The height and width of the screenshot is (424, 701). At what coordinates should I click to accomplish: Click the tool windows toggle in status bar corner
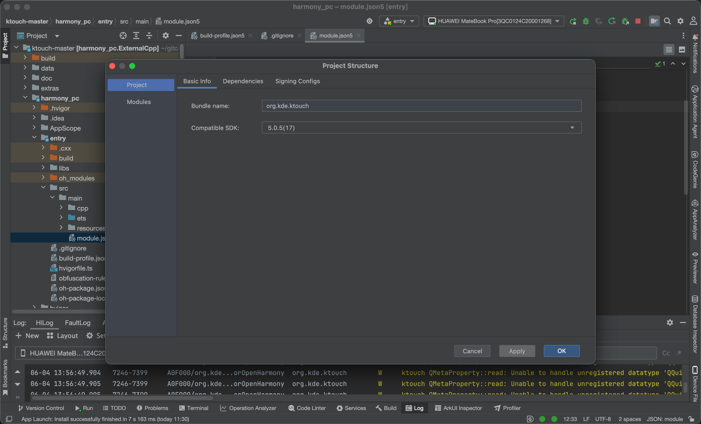point(9,419)
